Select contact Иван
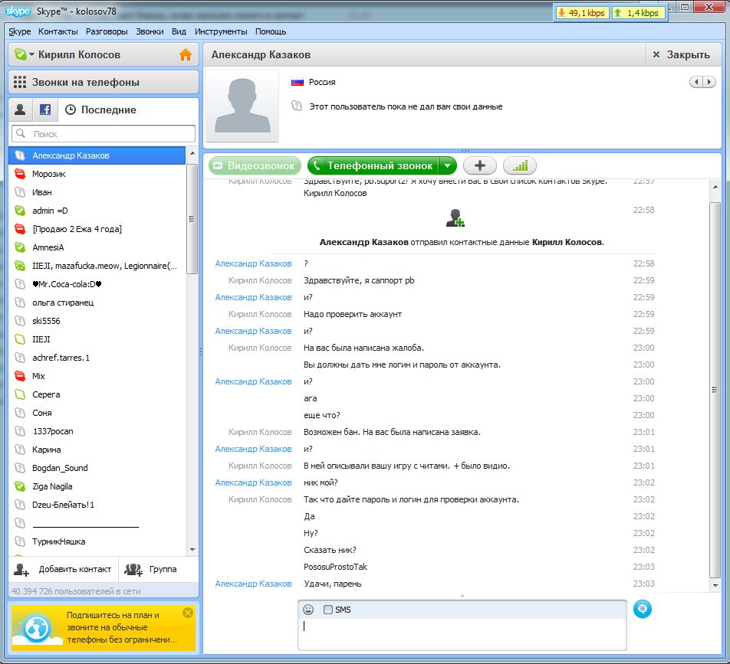This screenshot has width=730, height=664. point(97,192)
